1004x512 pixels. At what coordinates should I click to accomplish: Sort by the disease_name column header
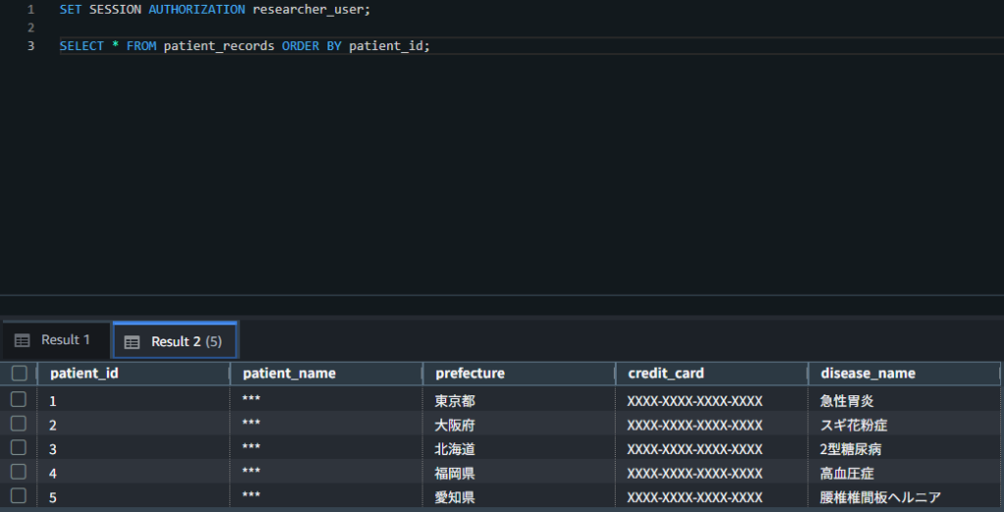904,373
